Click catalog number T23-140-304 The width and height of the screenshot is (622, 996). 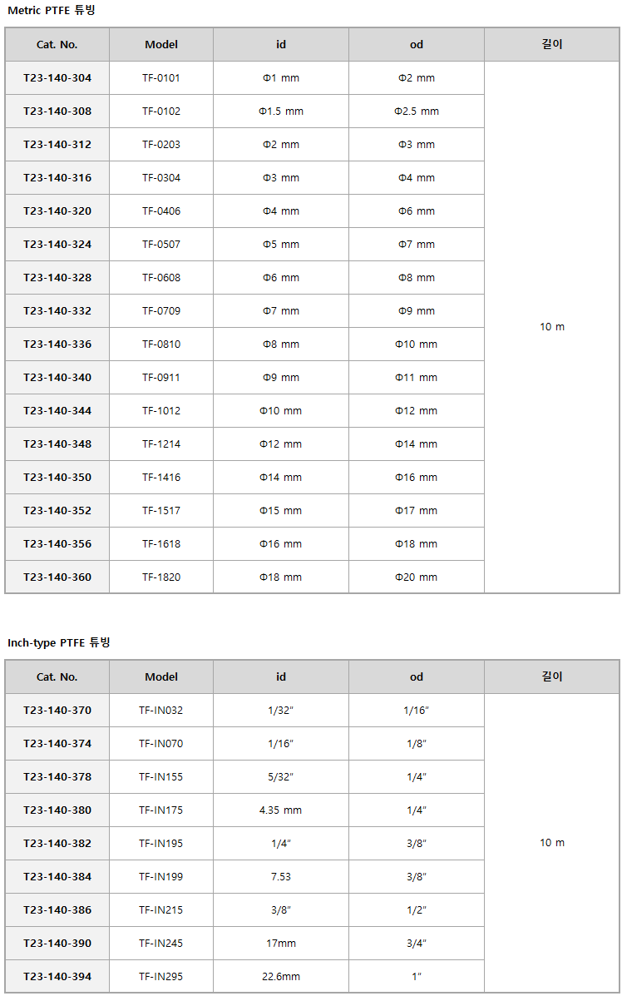point(57,78)
